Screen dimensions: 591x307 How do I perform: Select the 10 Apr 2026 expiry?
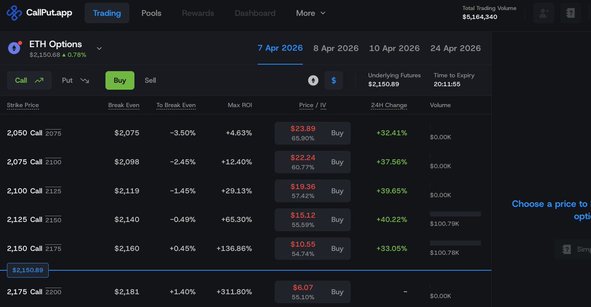394,48
